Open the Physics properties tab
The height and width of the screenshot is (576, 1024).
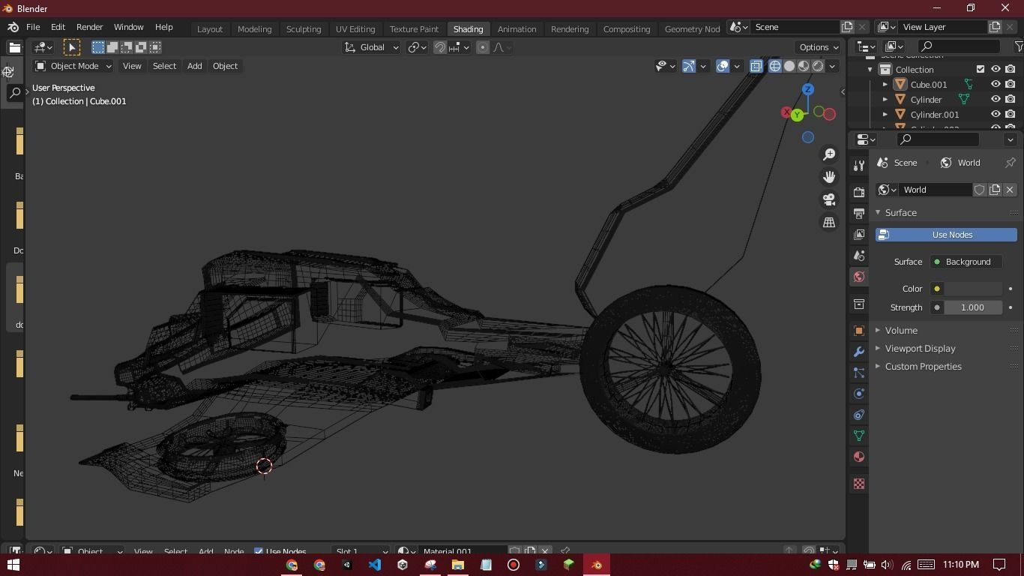pos(859,394)
